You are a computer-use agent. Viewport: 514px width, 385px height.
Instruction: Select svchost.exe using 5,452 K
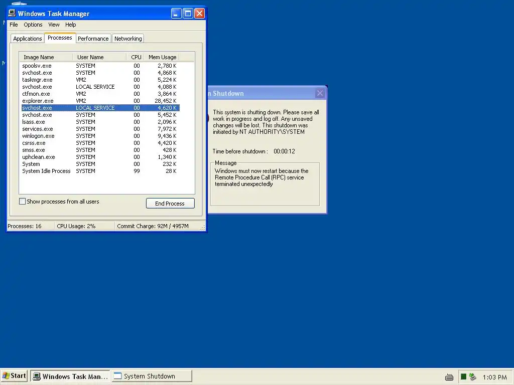(100, 115)
